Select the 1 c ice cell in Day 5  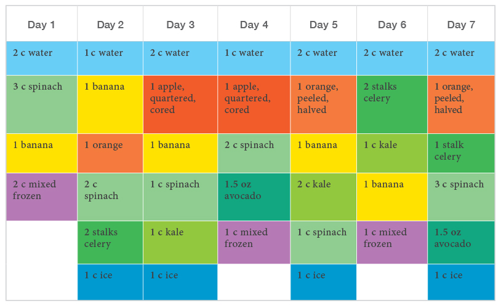click(x=324, y=282)
